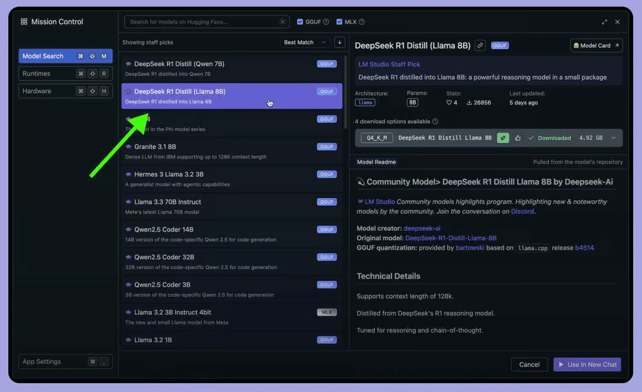Open the deepseek-ai creator link

pyautogui.click(x=422, y=228)
